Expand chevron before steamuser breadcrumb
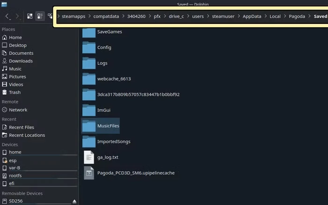This screenshot has height=205, width=328. (x=208, y=16)
